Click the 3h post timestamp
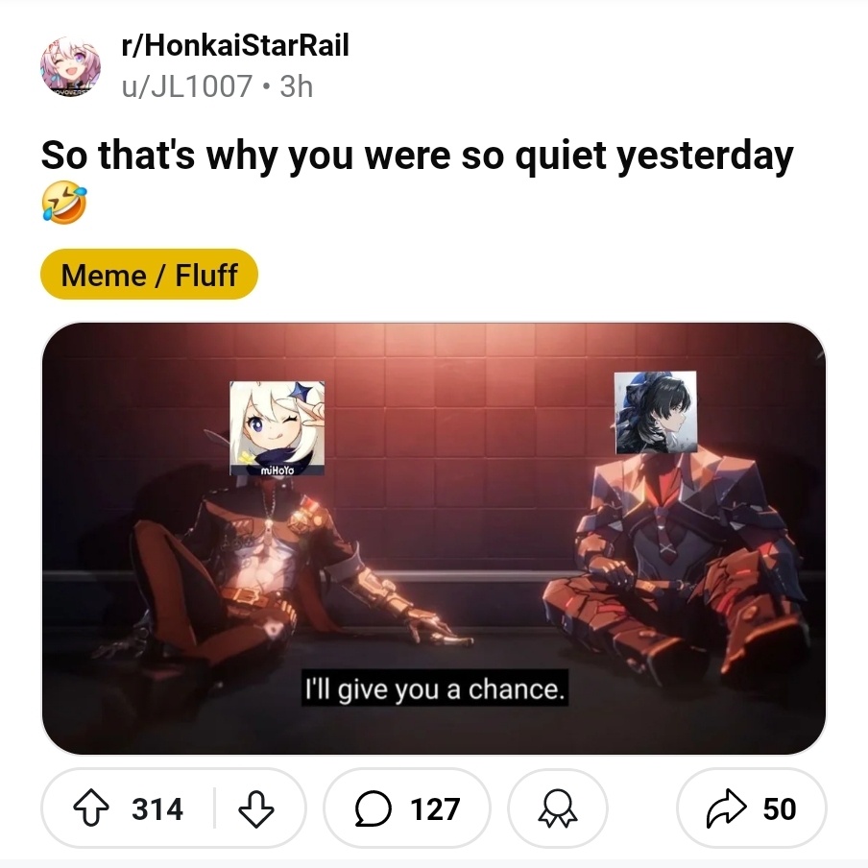The height and width of the screenshot is (868, 868). coord(297,86)
